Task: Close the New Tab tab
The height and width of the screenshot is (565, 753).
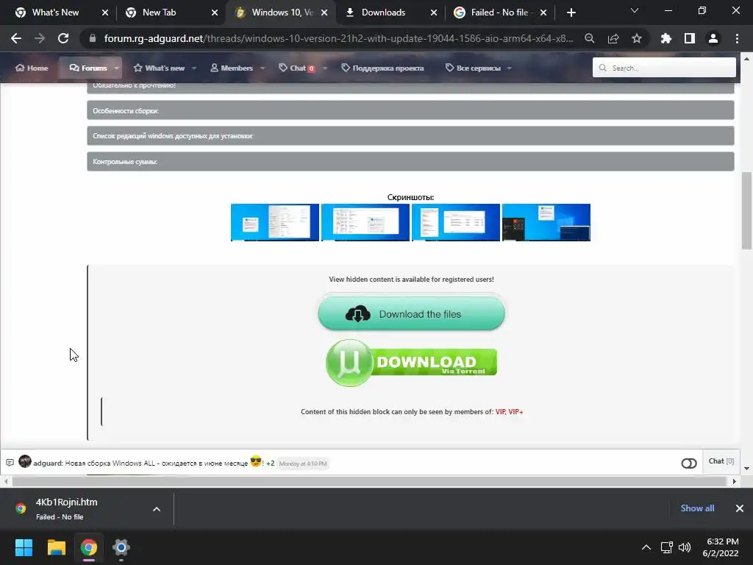Action: click(x=215, y=13)
